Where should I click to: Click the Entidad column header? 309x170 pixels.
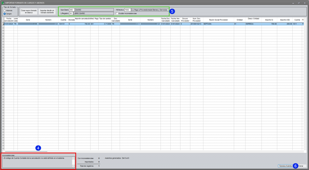pyautogui.click(x=240, y=20)
